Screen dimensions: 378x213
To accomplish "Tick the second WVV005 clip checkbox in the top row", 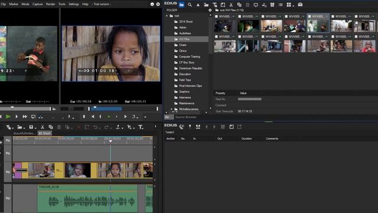I will coord(240,17).
